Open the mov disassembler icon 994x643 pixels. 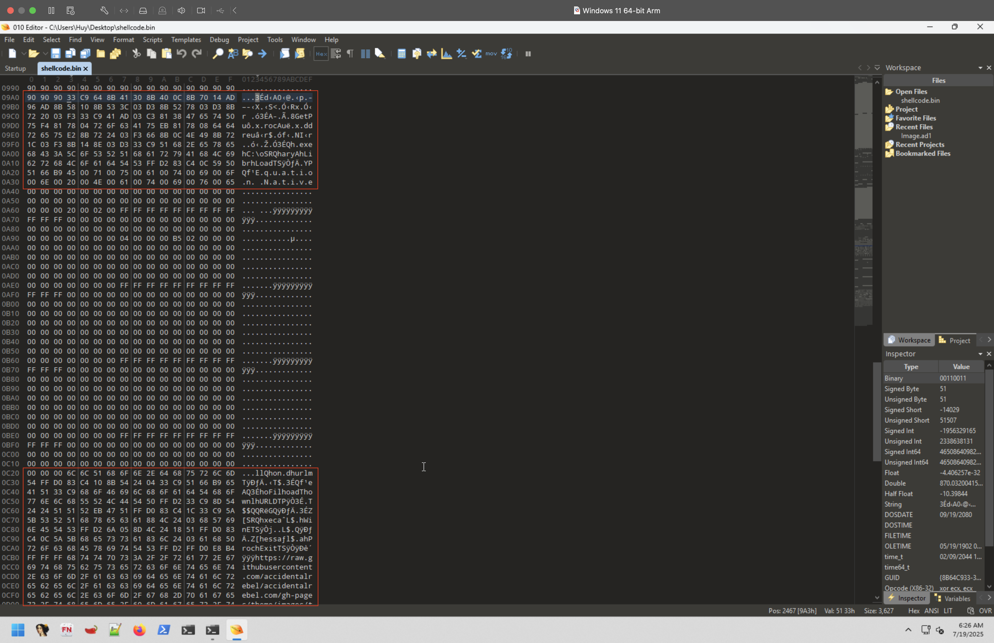(491, 53)
